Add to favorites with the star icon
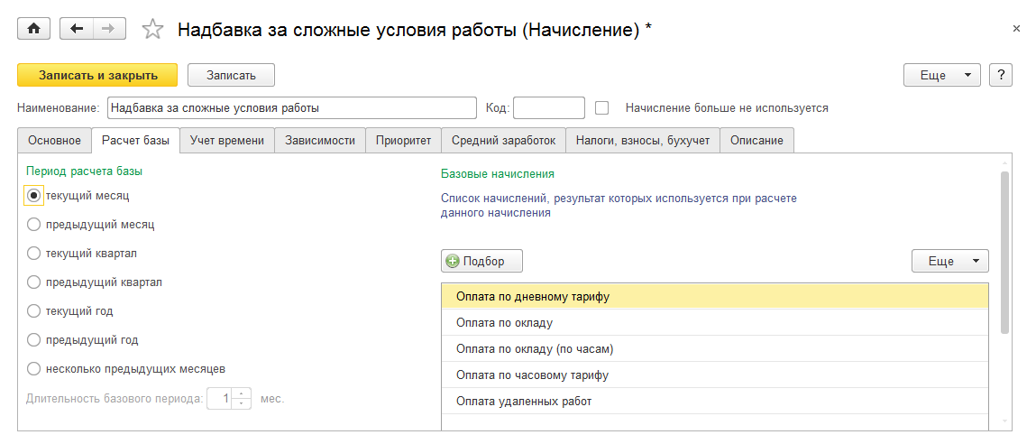The width and height of the screenshot is (1036, 444). tap(152, 30)
